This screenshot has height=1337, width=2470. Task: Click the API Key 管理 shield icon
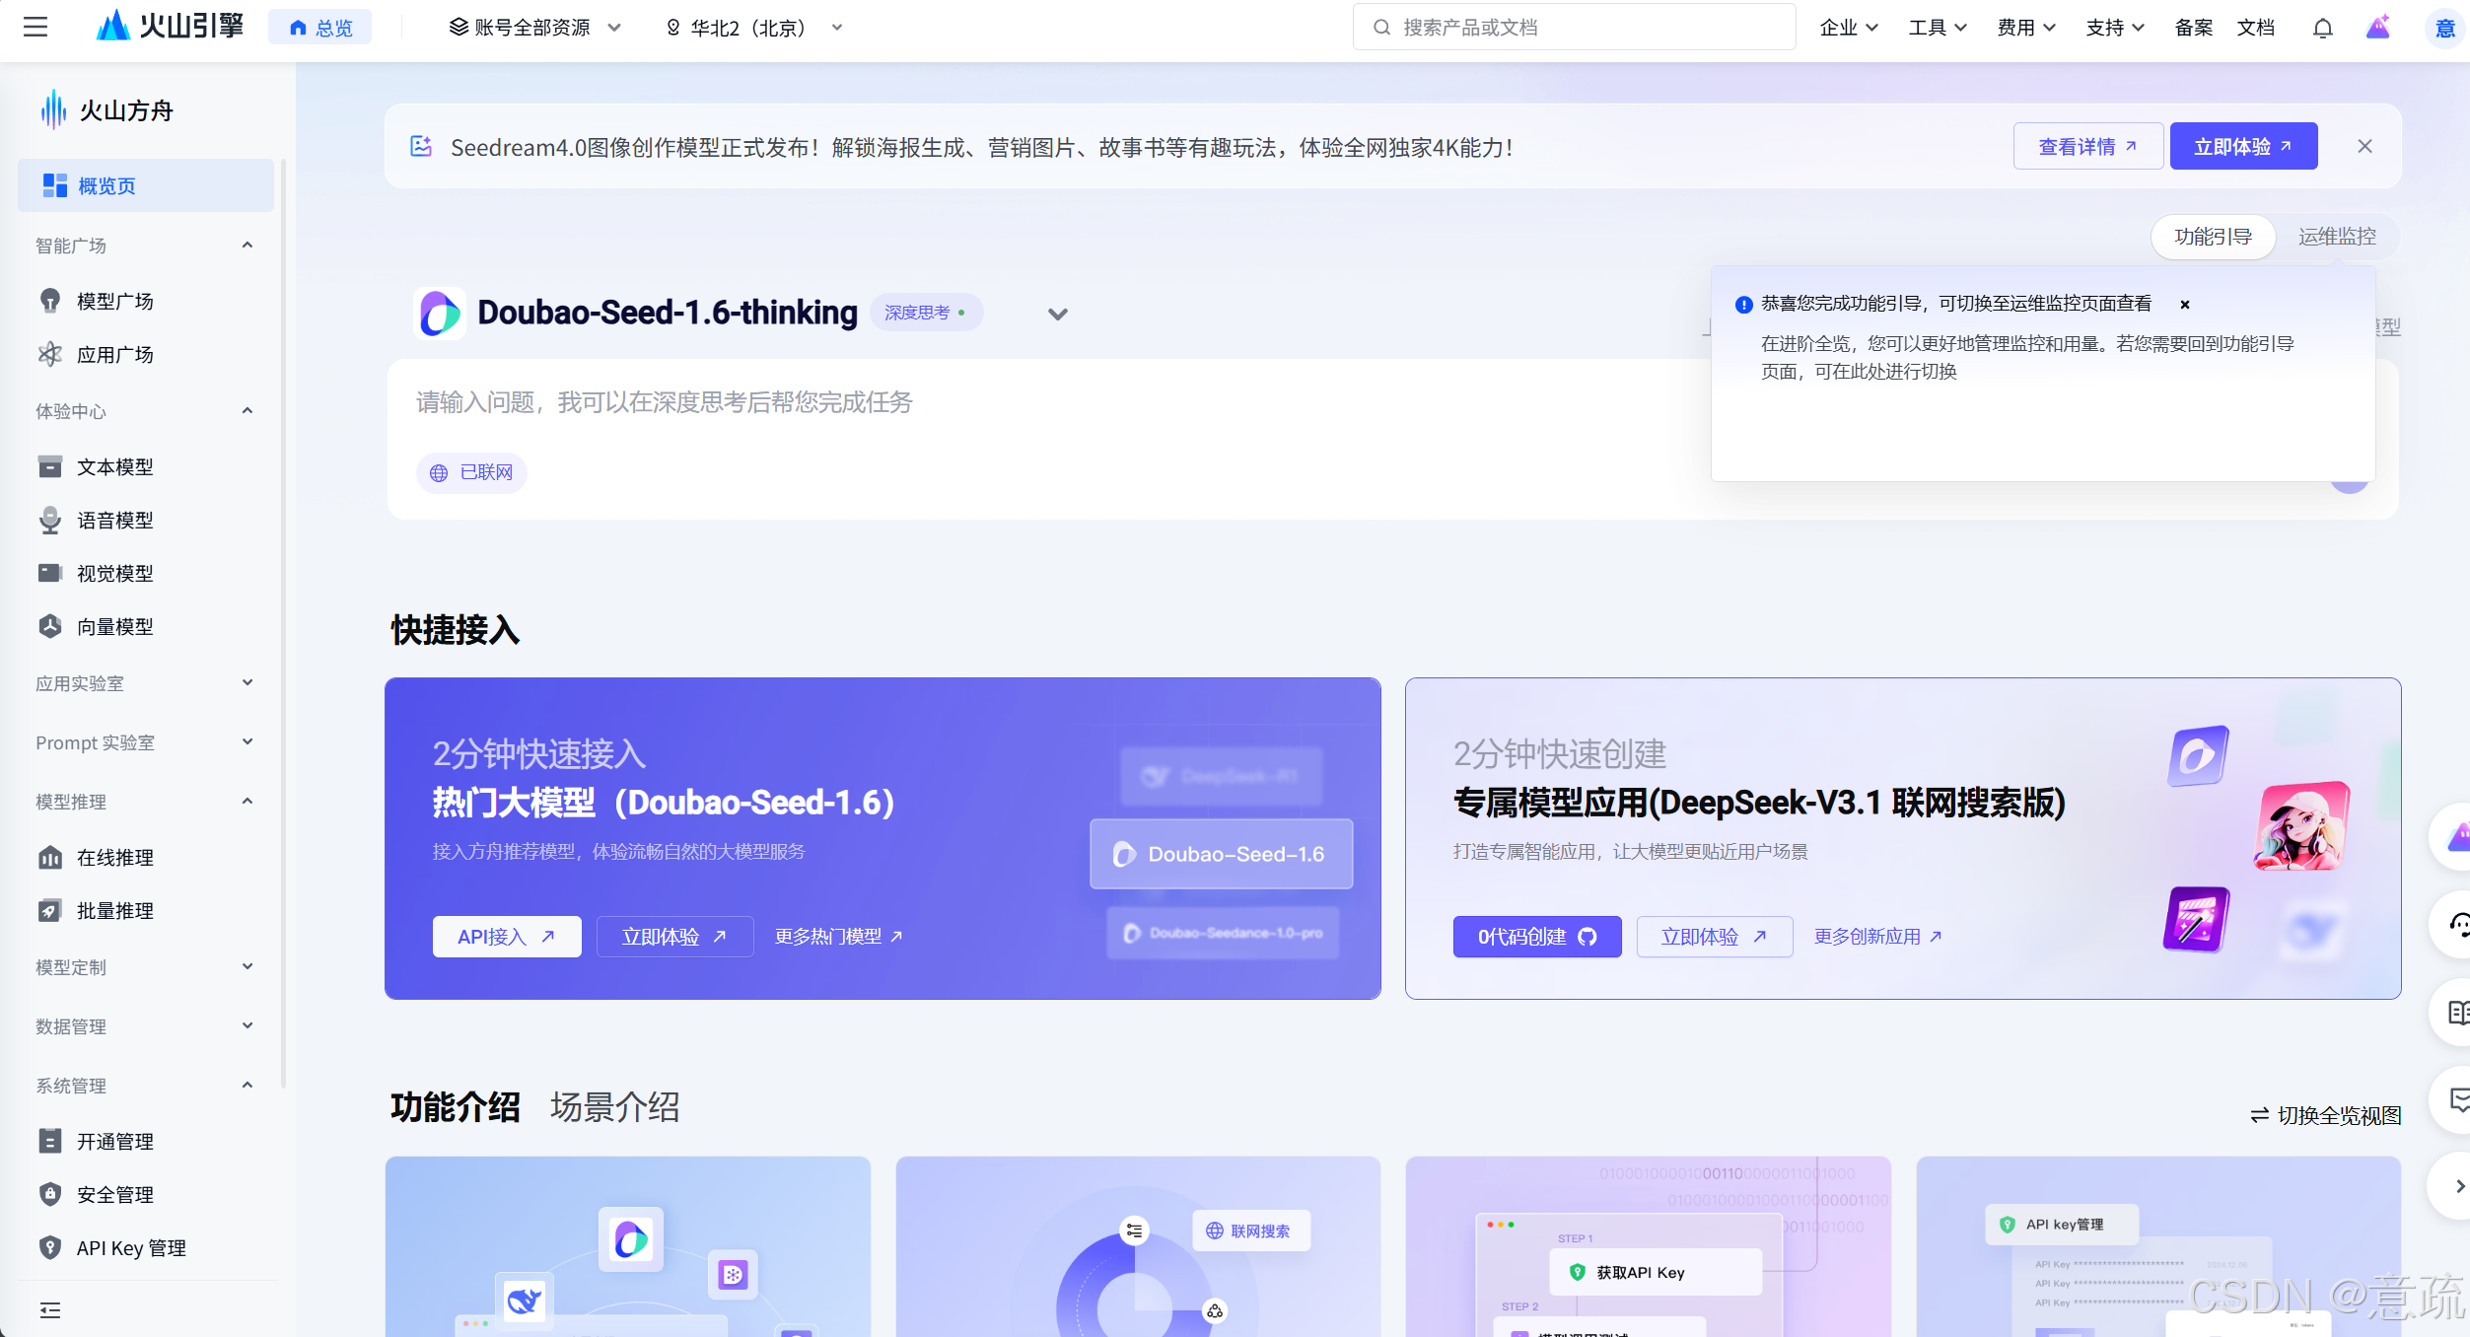[x=49, y=1247]
